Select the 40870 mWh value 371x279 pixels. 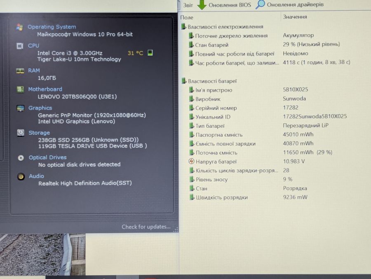(x=298, y=143)
